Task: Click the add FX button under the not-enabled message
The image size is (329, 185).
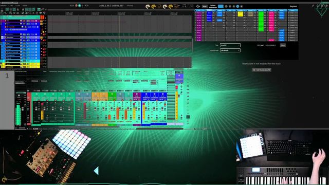Action: (x=262, y=70)
